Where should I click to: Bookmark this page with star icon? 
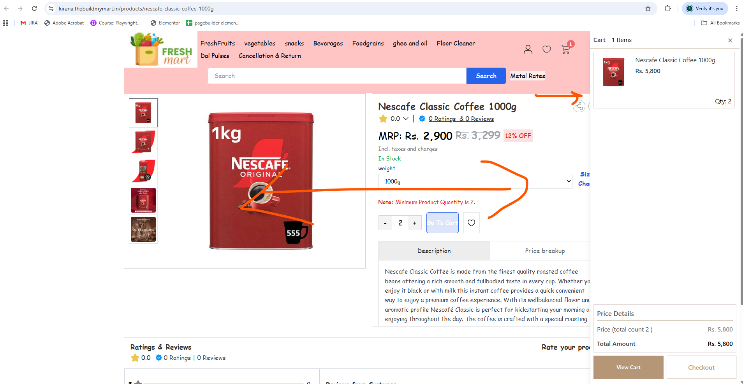point(648,9)
